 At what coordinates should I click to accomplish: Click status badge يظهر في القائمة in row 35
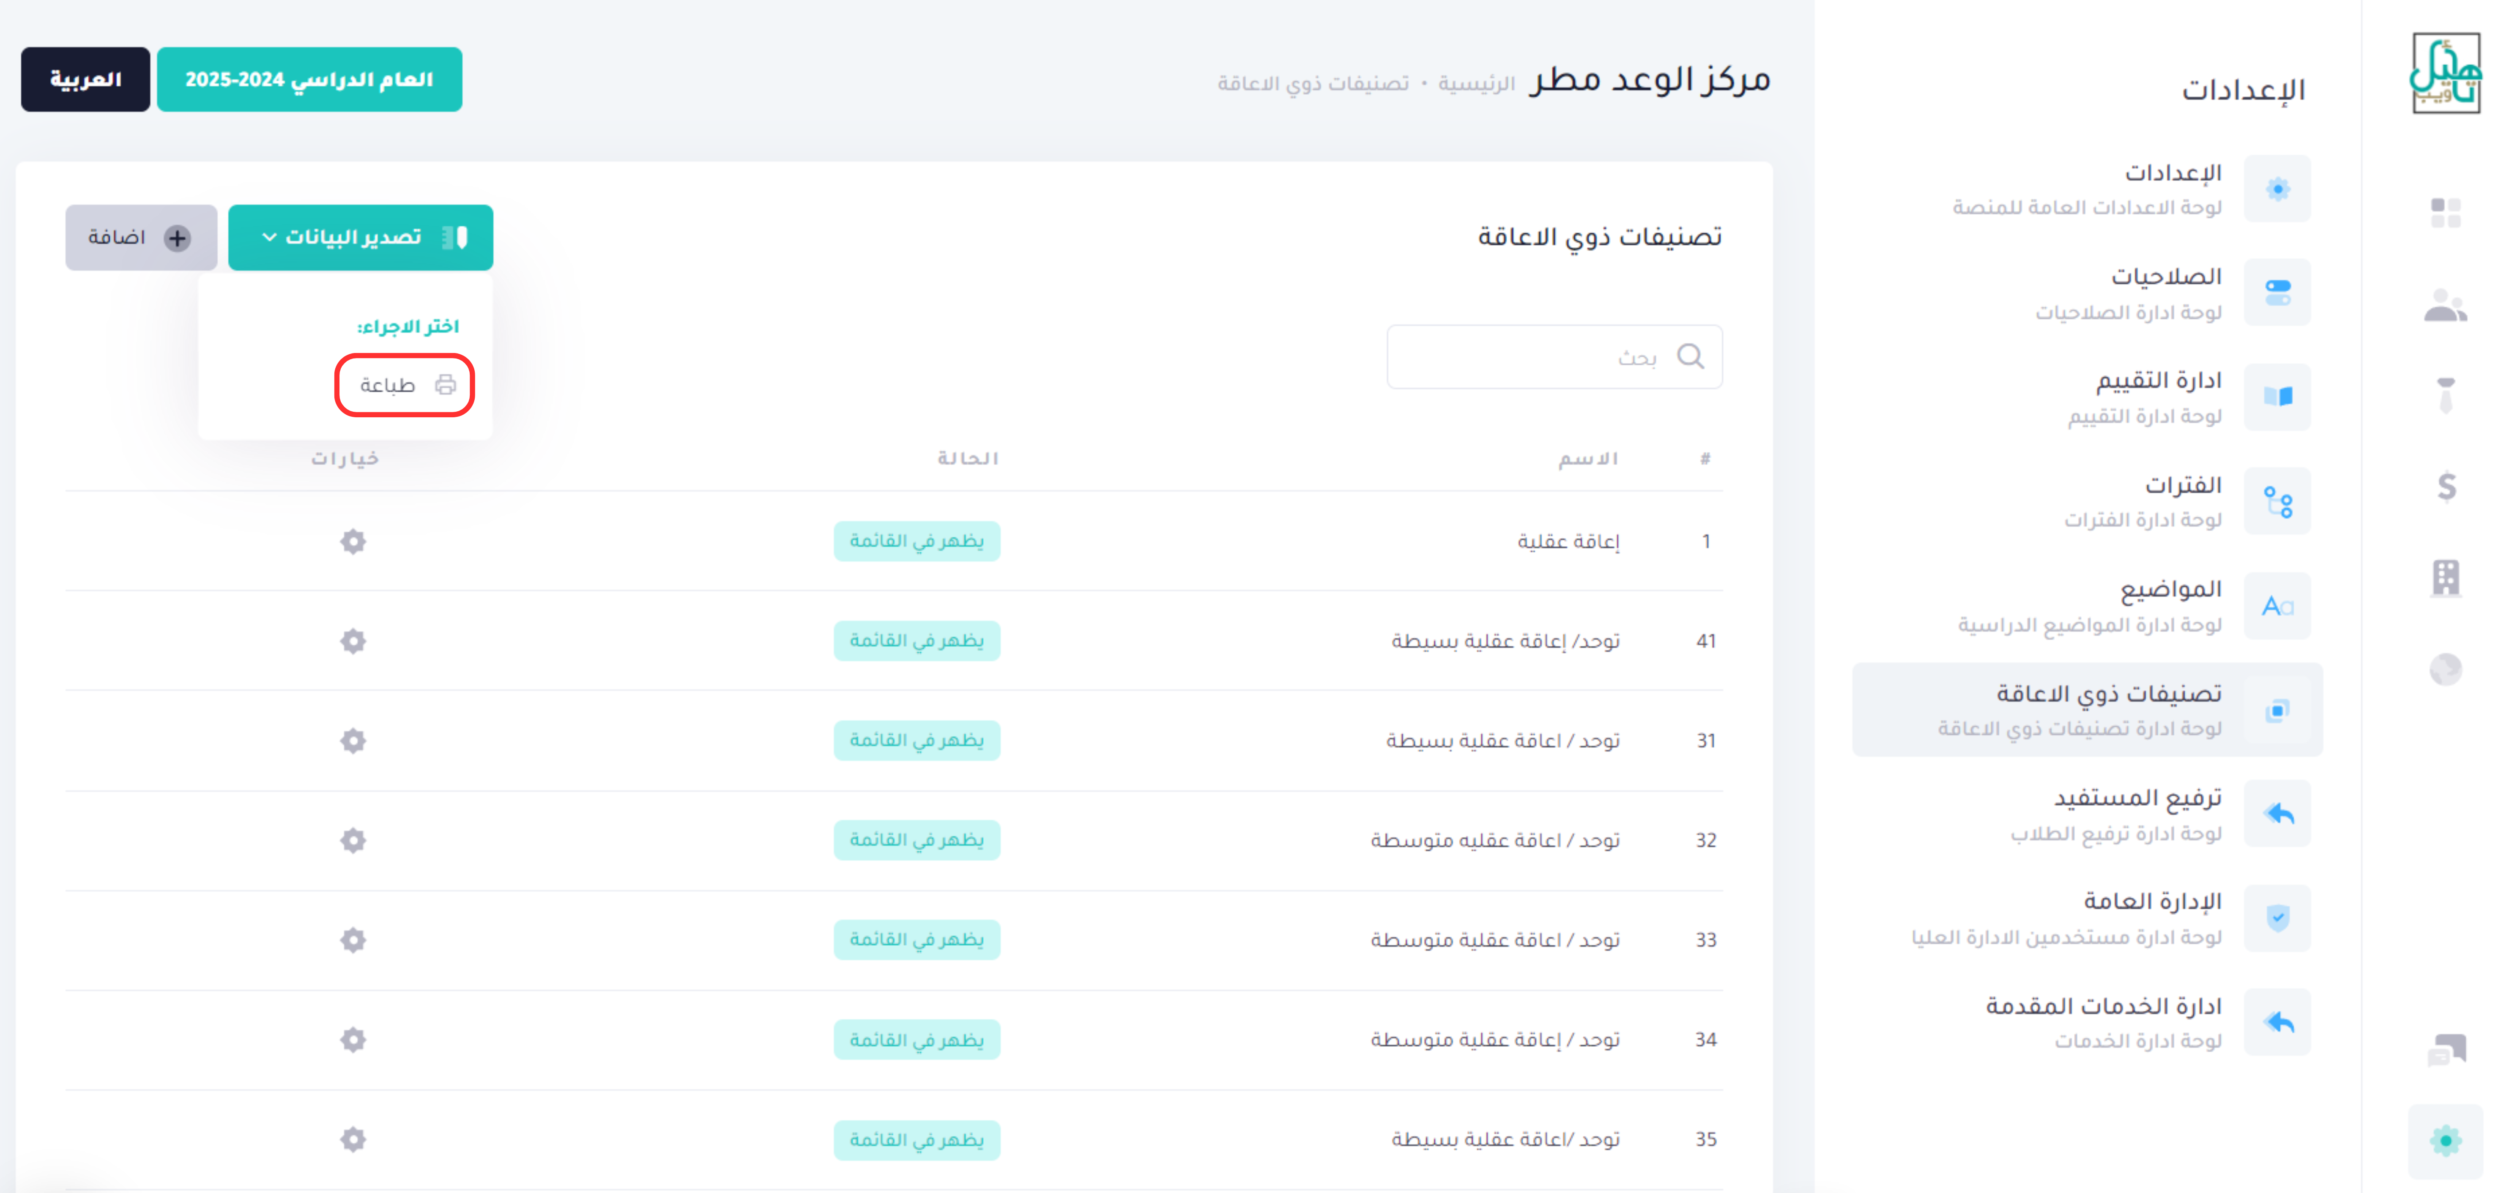point(917,1140)
